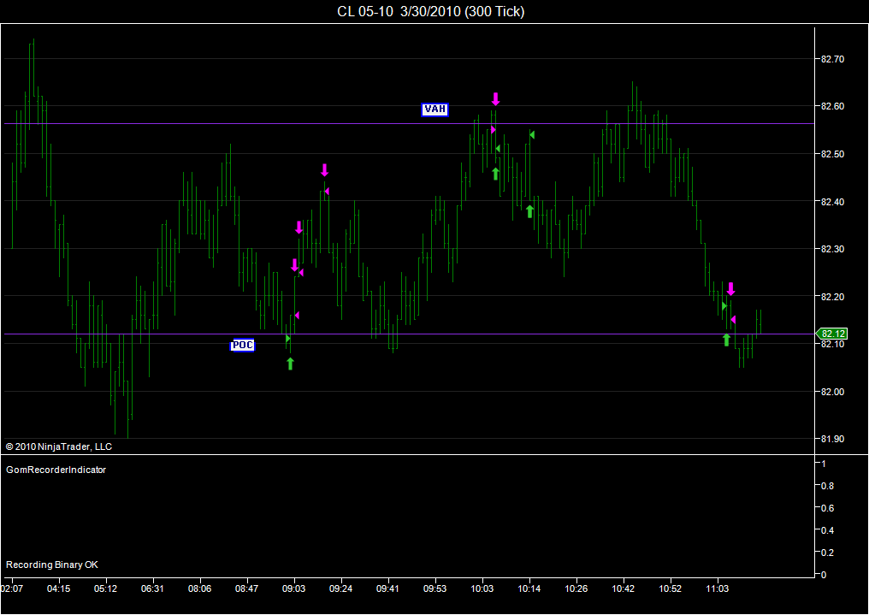Click the 06:31 time axis label
Screen dimensions: 869x615
[152, 588]
